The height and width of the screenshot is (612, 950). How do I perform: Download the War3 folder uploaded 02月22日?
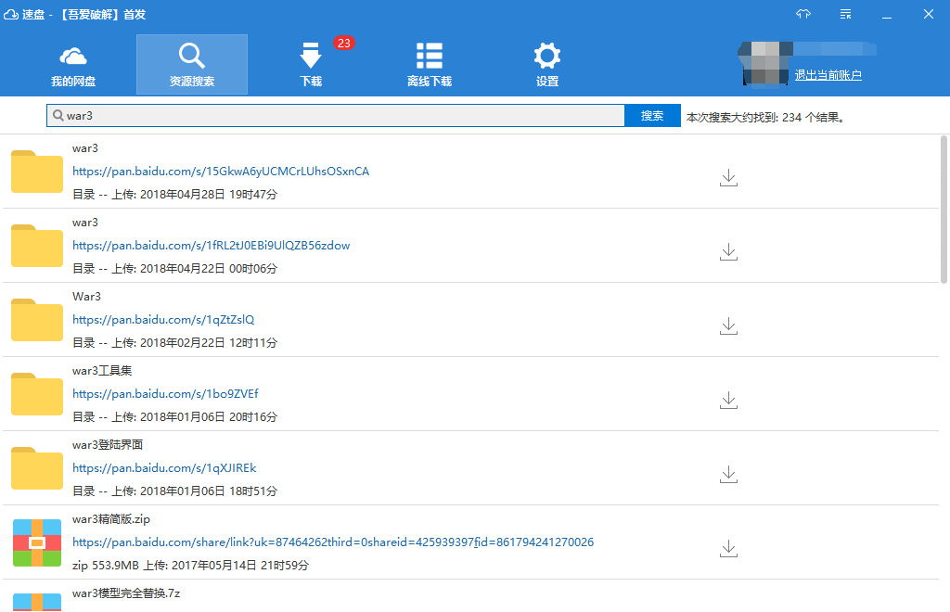(x=728, y=325)
